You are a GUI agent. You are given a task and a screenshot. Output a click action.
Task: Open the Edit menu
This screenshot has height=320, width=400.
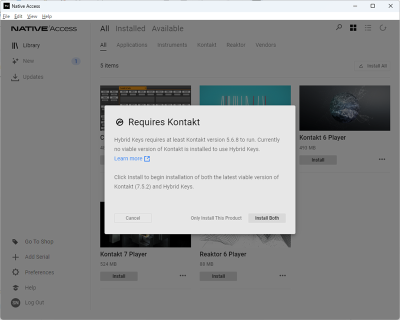(18, 16)
